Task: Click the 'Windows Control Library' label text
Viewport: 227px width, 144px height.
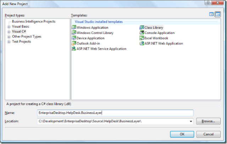Action: [95, 33]
